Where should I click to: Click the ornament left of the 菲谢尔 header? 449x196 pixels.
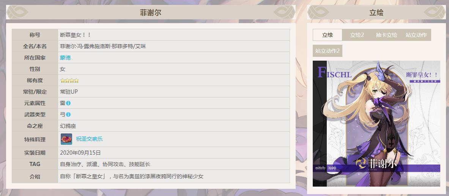(x=18, y=13)
